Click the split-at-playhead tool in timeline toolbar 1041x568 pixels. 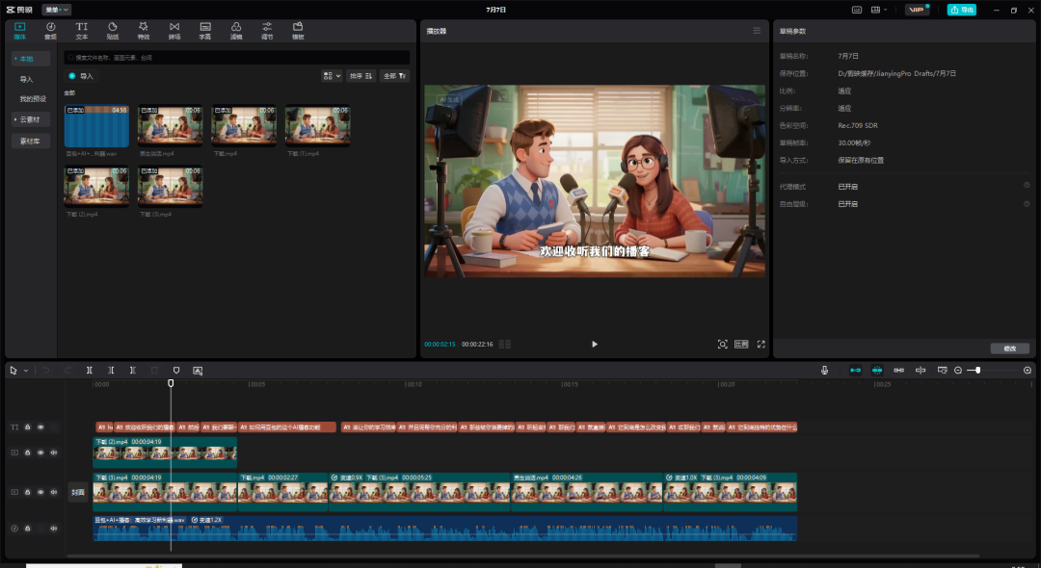90,370
